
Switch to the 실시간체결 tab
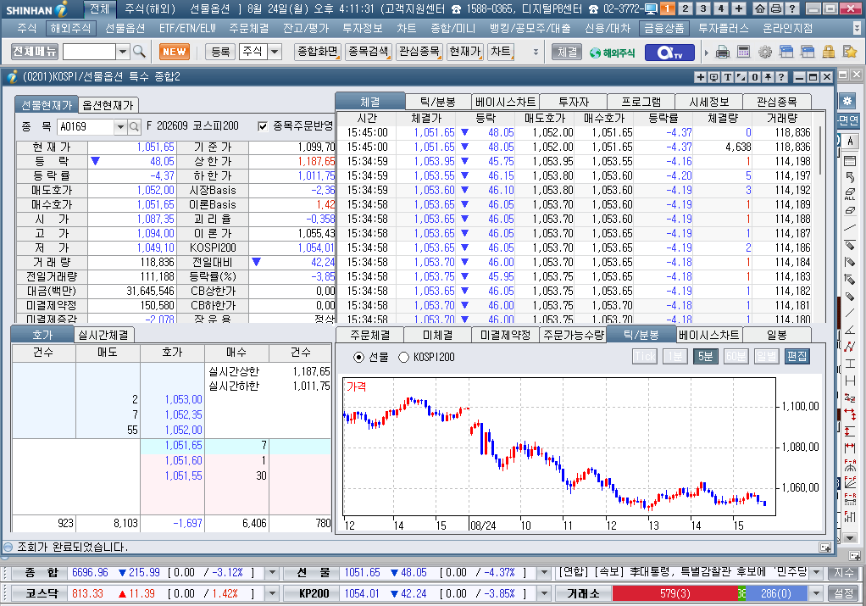pos(103,335)
